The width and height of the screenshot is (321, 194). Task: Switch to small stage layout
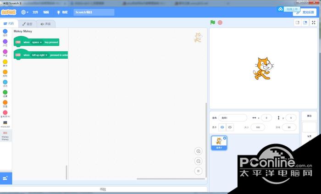(x=298, y=23)
